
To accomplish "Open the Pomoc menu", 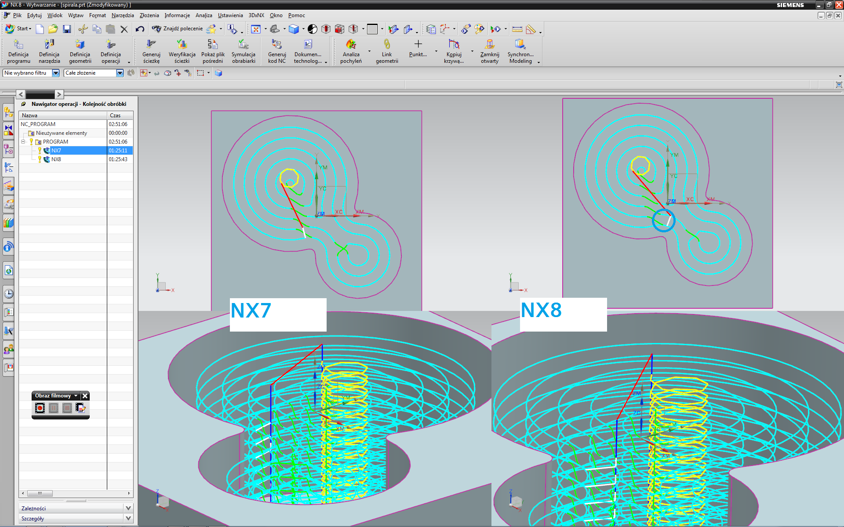I will pyautogui.click(x=297, y=15).
